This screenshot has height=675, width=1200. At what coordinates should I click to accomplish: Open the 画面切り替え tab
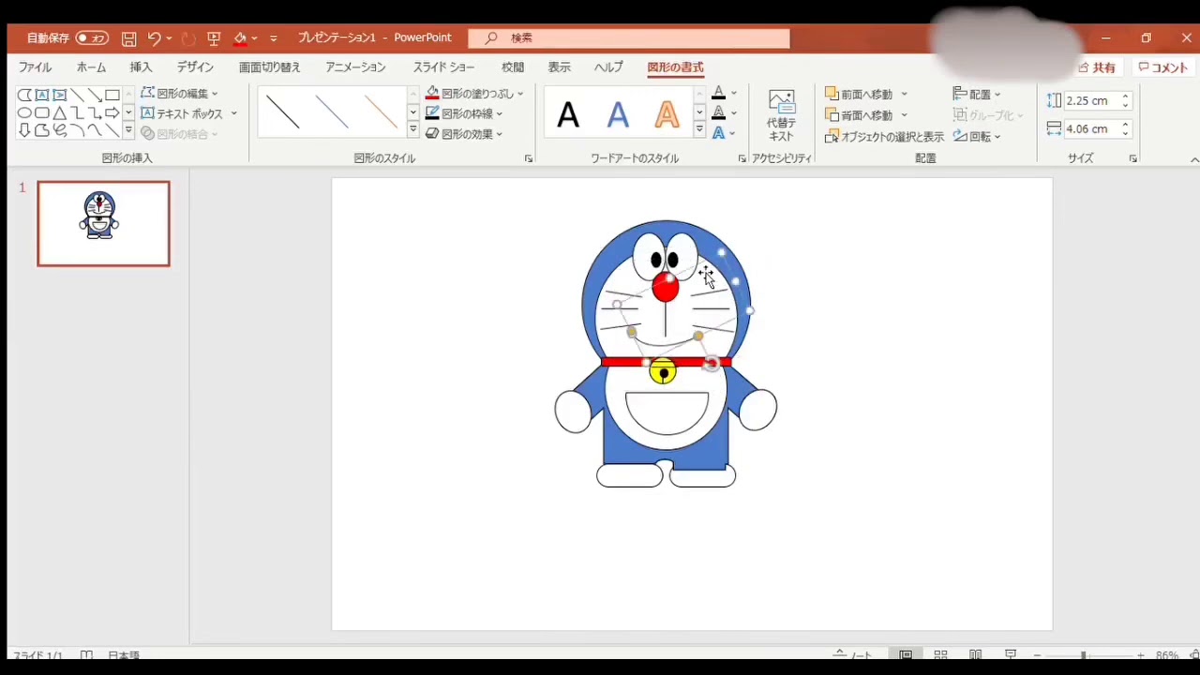270,67
